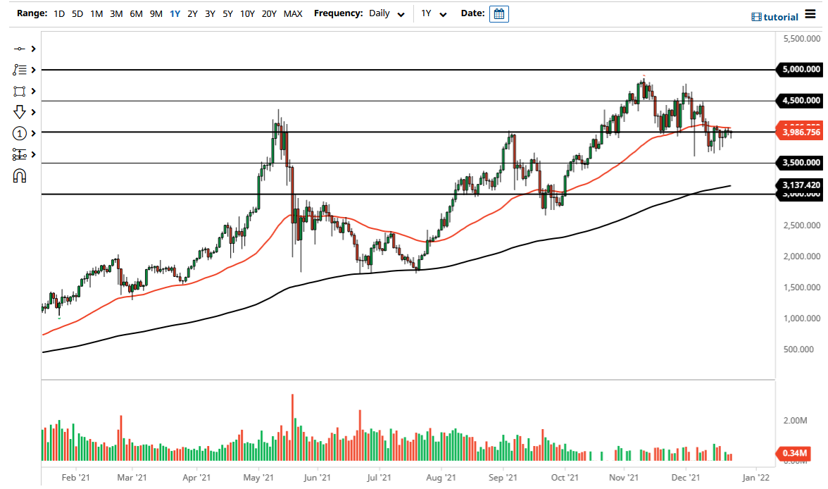Select the numbered callout annotation tool

click(x=20, y=133)
